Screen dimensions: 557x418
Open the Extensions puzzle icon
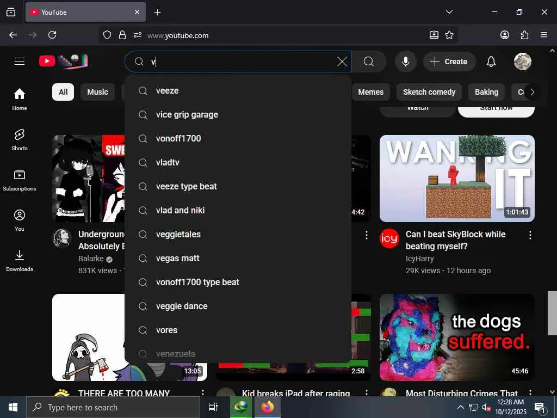point(524,35)
